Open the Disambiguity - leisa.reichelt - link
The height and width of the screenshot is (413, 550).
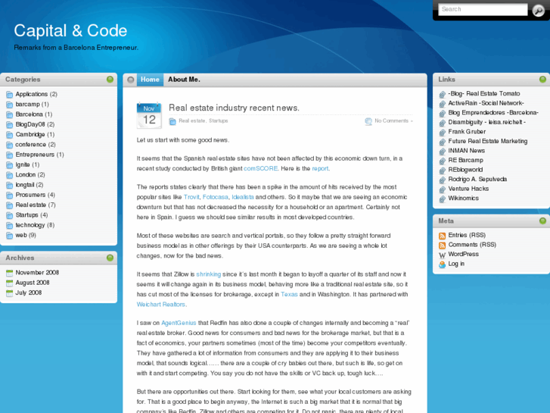click(x=487, y=122)
